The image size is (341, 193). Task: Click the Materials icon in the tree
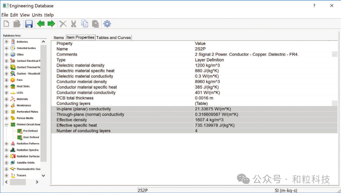click(x=13, y=99)
